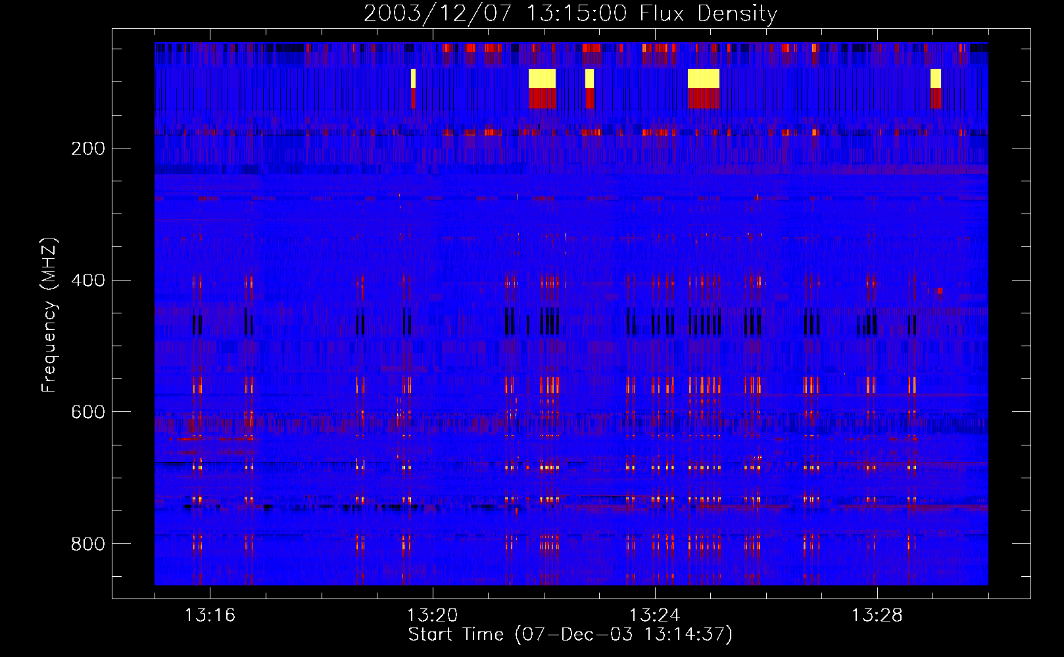Click the 13:28 time tick label
This screenshot has height=657, width=1064.
point(877,616)
